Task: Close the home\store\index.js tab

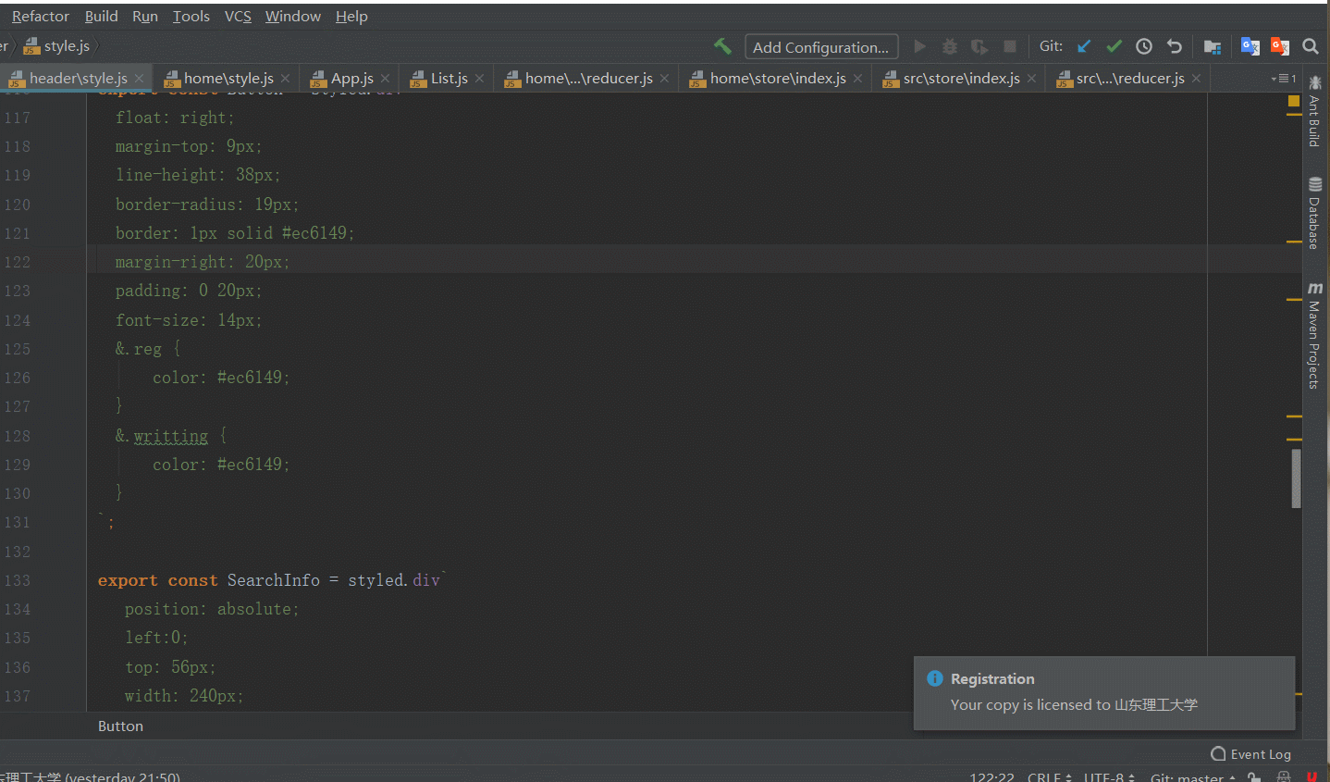Action: [x=858, y=79]
